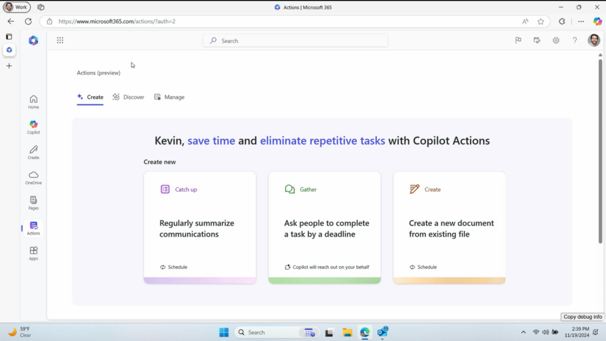The image size is (606, 341).
Task: Open the account profile picture
Action: tap(594, 40)
